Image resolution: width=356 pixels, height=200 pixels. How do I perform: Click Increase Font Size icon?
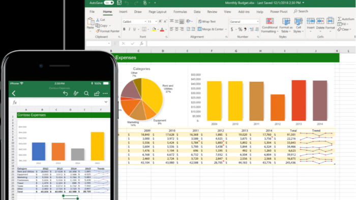tap(161, 21)
